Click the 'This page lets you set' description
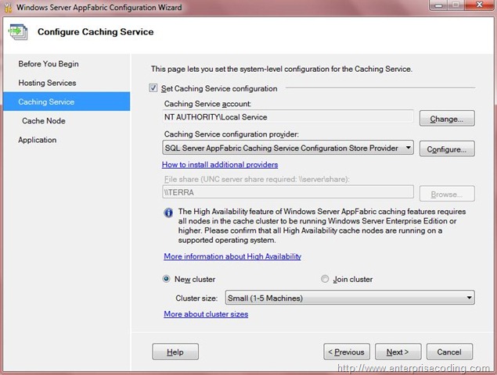This screenshot has height=375, width=497. [282, 69]
